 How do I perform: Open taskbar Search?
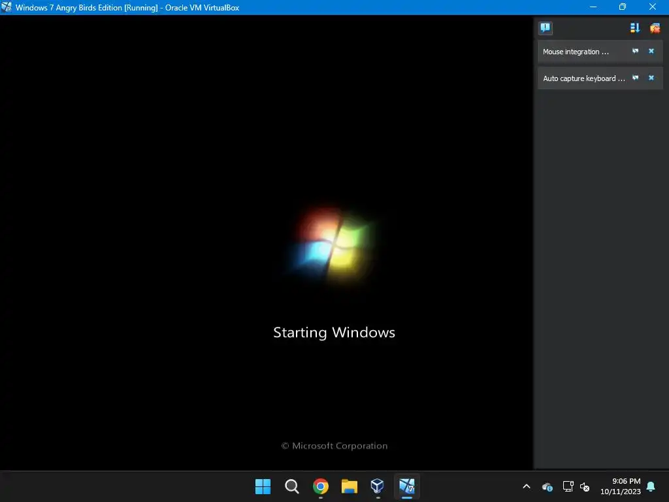[292, 486]
